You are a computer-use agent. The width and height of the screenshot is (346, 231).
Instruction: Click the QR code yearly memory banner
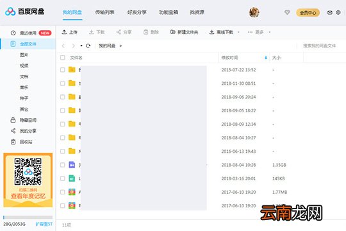click(x=28, y=180)
